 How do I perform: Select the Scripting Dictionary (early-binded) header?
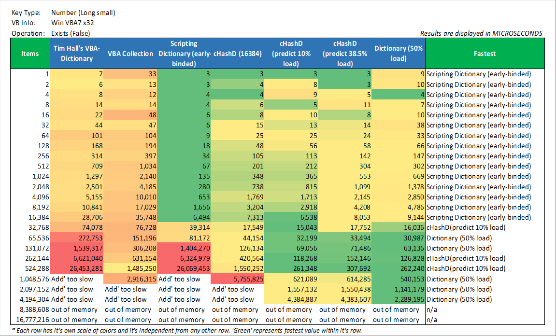pos(183,54)
